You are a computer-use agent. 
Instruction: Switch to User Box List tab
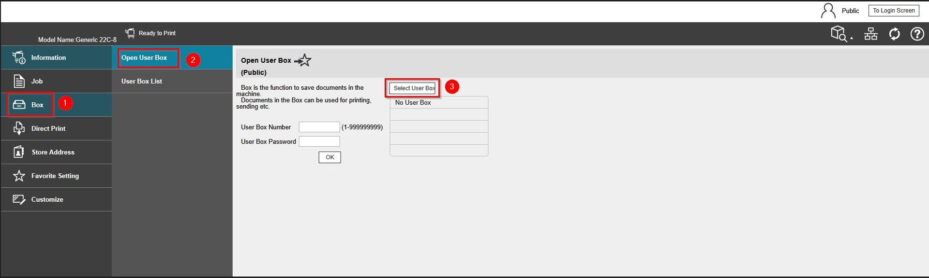142,81
